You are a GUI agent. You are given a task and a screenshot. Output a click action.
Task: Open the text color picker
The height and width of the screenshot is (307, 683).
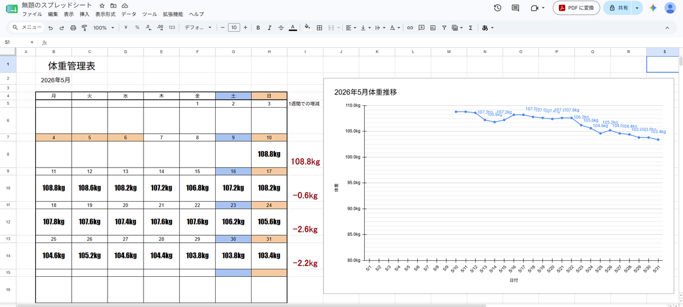[x=292, y=27]
